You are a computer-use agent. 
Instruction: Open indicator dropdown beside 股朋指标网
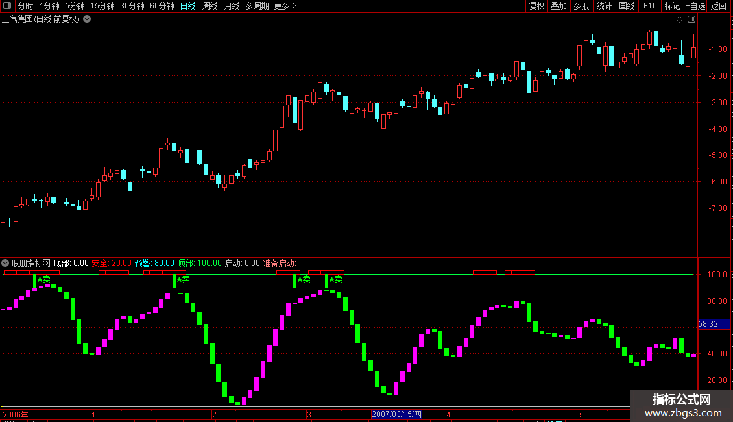5,263
